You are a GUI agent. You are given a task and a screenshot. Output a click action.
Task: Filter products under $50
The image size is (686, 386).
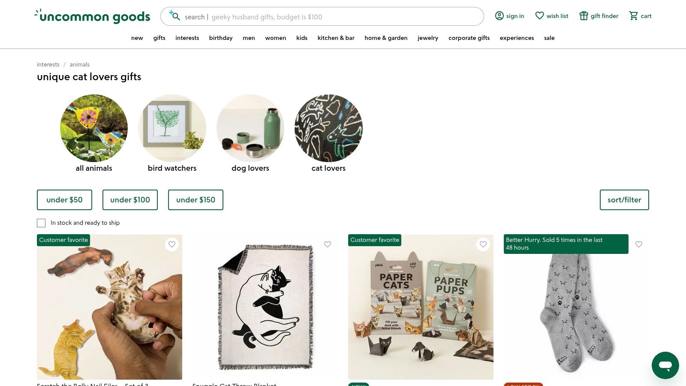click(64, 200)
